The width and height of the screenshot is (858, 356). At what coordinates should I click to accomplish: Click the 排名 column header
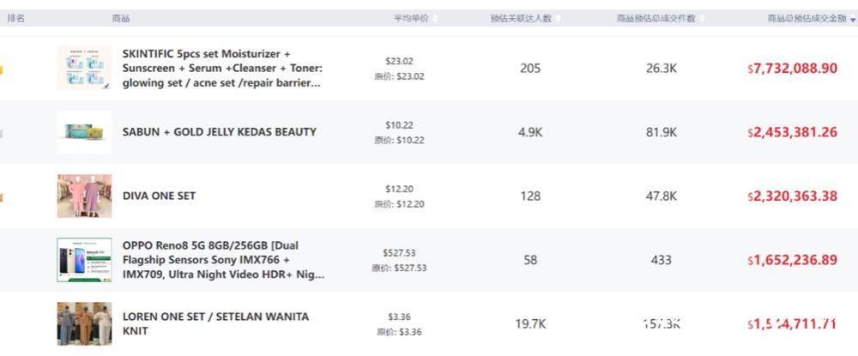[15, 18]
